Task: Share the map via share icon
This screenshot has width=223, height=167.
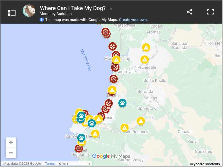Action: [189, 12]
